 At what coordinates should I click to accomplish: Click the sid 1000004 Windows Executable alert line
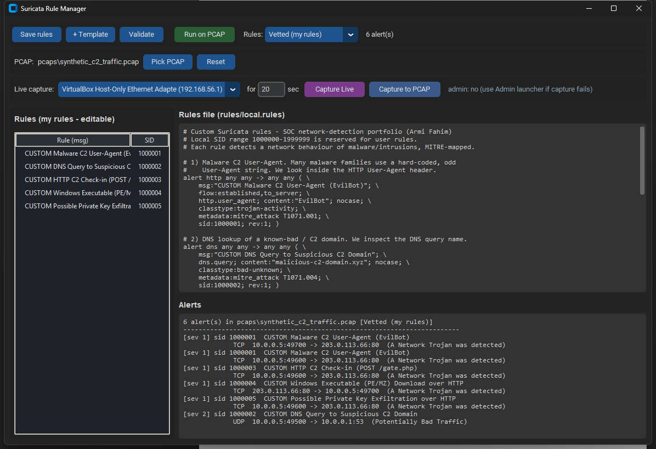click(323, 383)
